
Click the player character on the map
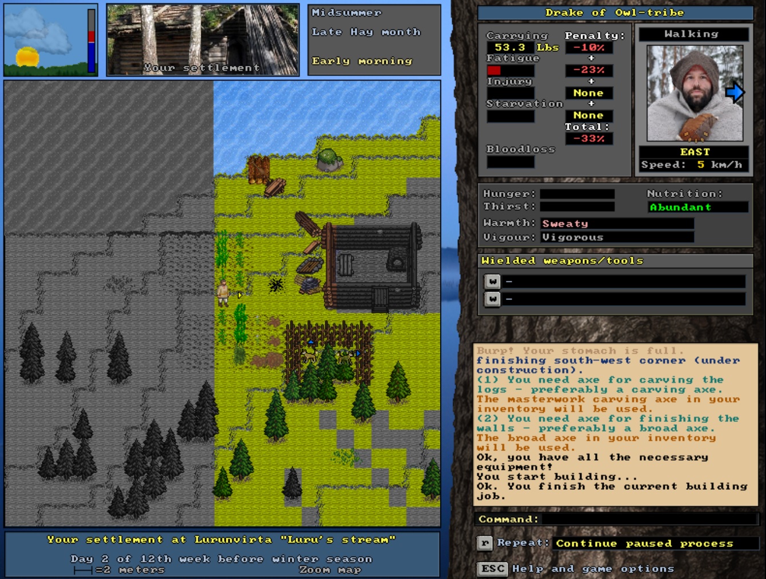pos(223,293)
